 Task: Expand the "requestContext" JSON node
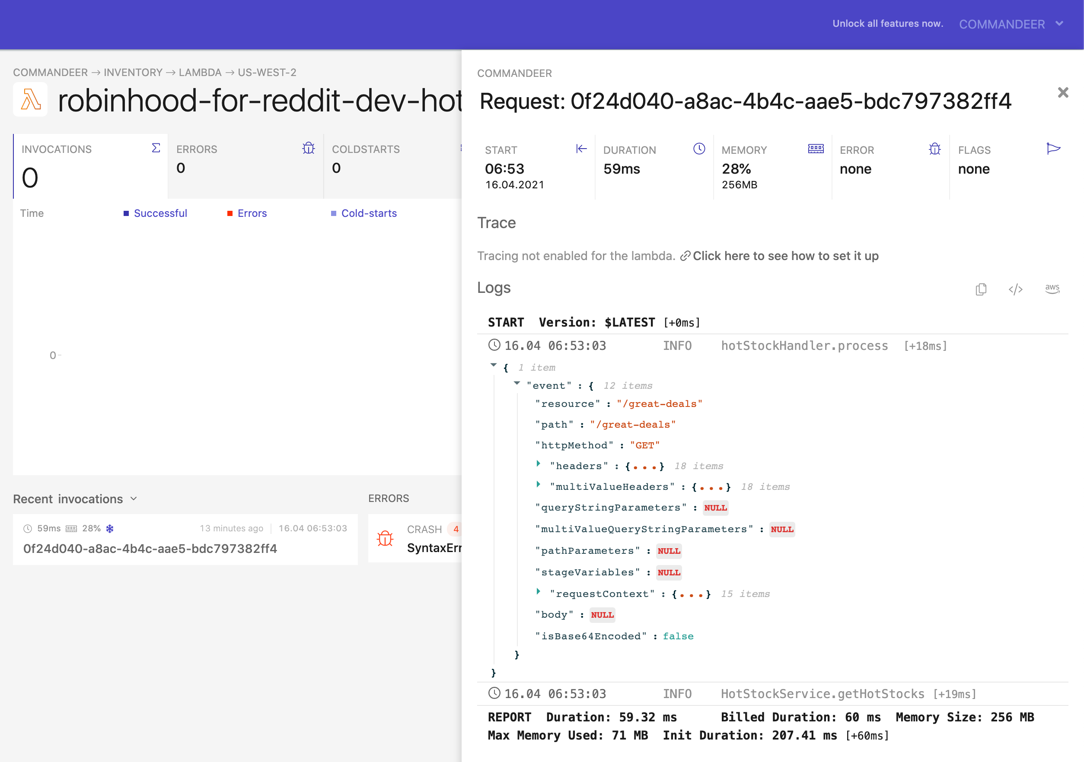(538, 591)
